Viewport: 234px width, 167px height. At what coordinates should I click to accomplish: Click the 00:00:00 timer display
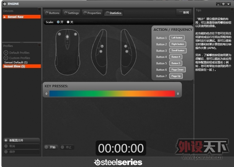click(x=121, y=148)
